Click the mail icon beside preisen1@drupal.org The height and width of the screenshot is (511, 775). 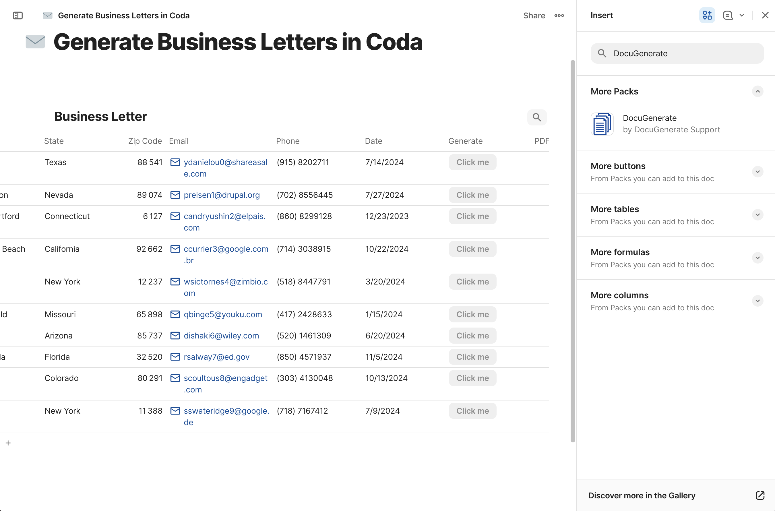[175, 195]
